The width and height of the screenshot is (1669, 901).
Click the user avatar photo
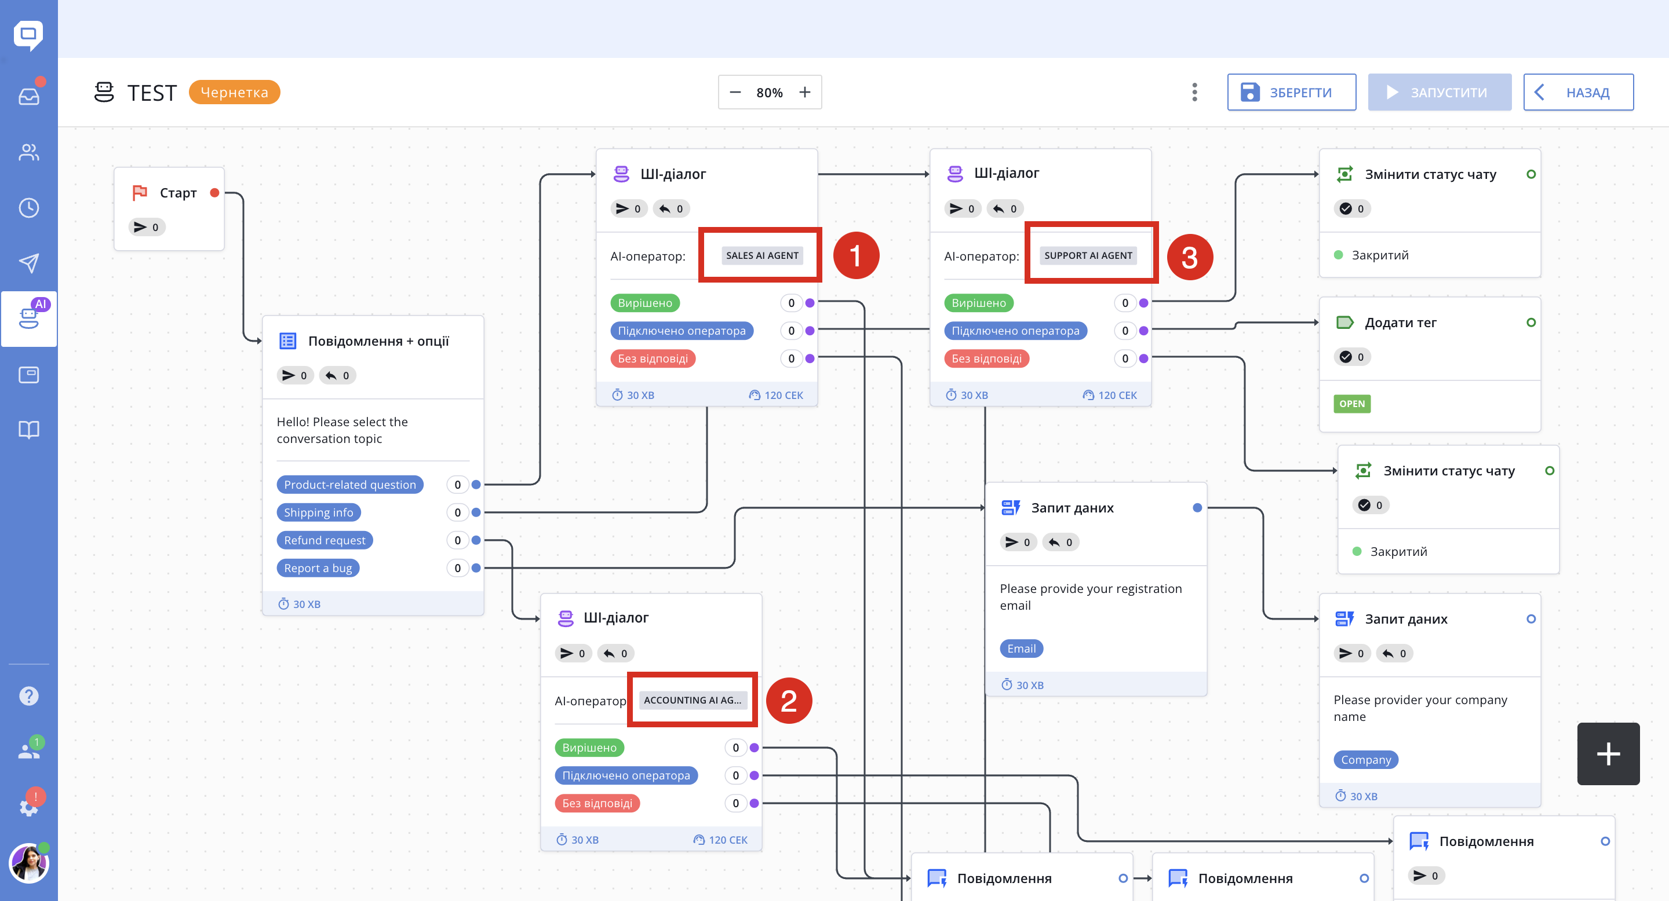coord(28,863)
